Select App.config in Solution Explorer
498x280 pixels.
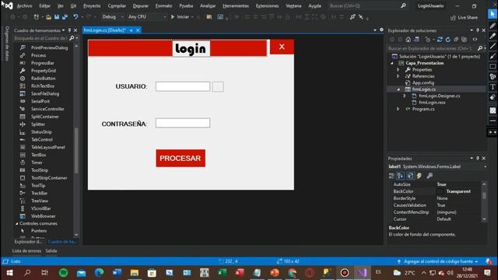tap(423, 82)
